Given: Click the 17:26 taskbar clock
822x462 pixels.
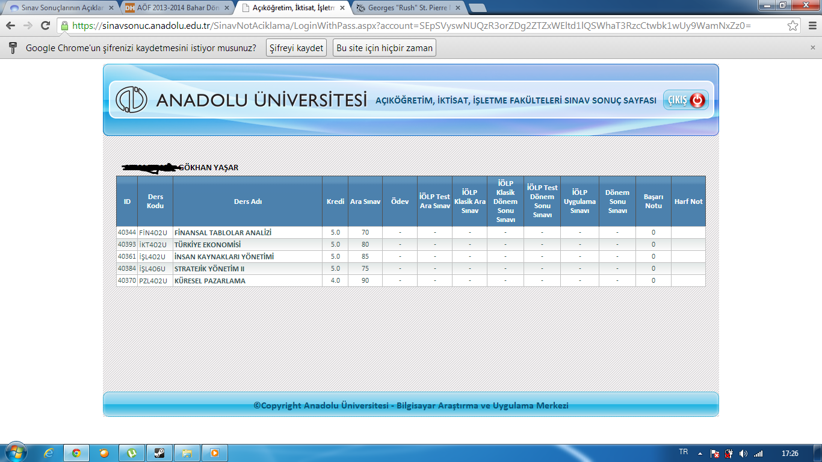Looking at the screenshot, I should point(790,454).
